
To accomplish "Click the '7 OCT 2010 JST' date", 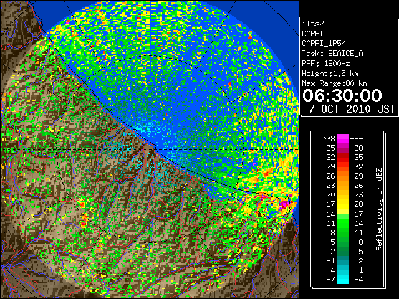I will pyautogui.click(x=352, y=109).
